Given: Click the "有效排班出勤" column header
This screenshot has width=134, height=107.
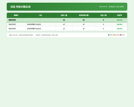Looking at the screenshot, I should pos(84,15).
